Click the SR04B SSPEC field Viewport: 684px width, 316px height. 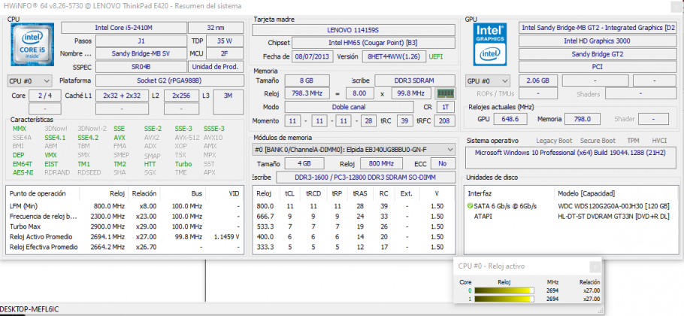point(141,67)
